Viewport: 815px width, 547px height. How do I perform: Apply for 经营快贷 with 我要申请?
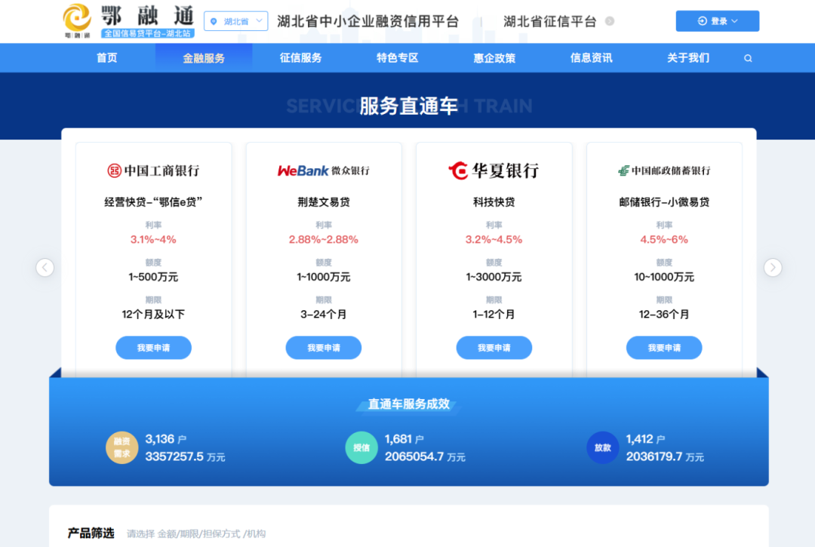pos(153,348)
